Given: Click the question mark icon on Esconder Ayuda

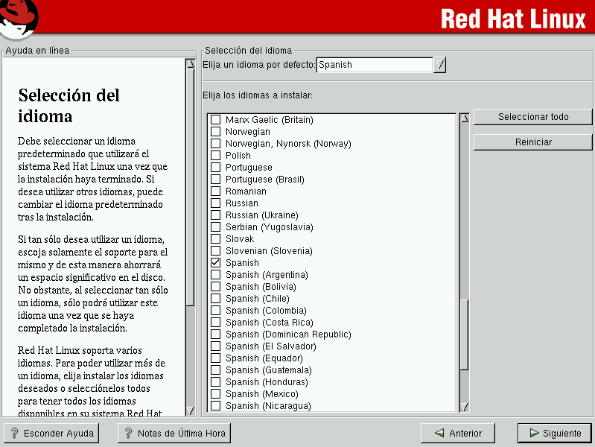Looking at the screenshot, I should 13,433.
